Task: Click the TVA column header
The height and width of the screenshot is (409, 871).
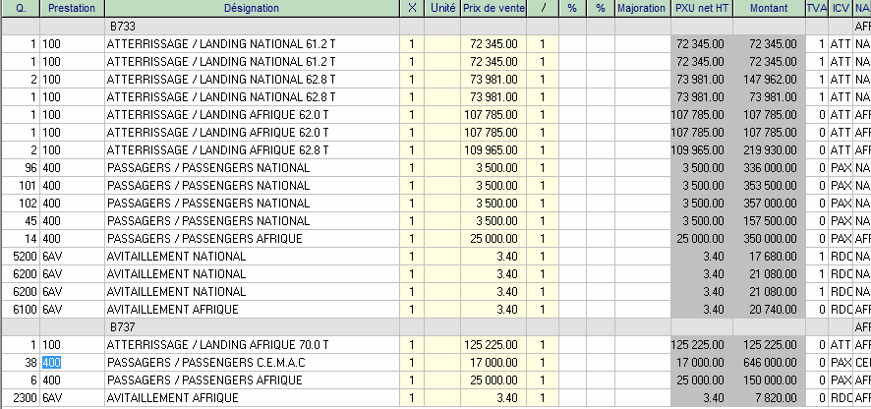Action: click(x=815, y=8)
